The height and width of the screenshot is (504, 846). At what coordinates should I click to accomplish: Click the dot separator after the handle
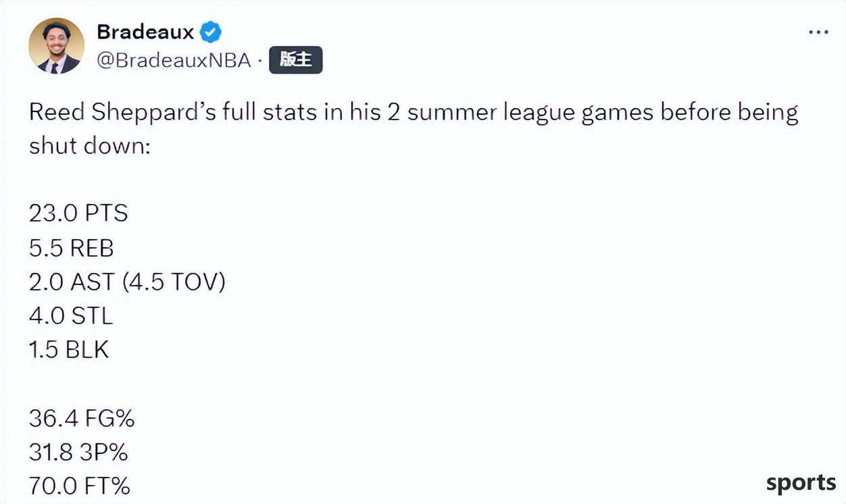(260, 61)
